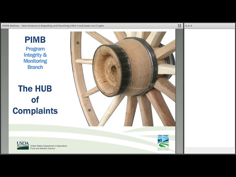
Task: Click the wooden wagon wheel hub image
Action: coord(123,79)
